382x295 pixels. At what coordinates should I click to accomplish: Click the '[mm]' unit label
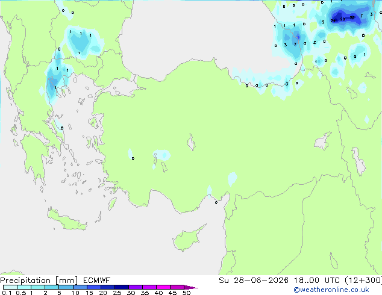coord(67,281)
